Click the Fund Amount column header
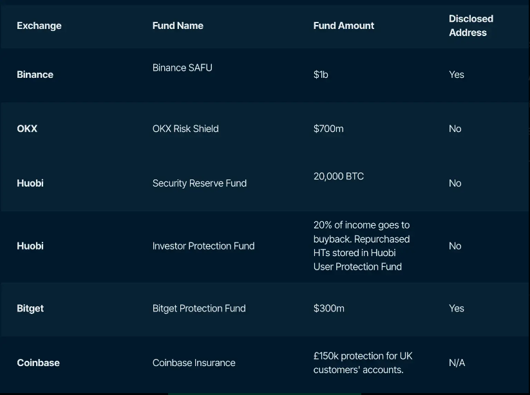 click(343, 26)
